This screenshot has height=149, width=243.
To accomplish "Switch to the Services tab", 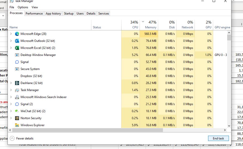I will click(x=103, y=14).
